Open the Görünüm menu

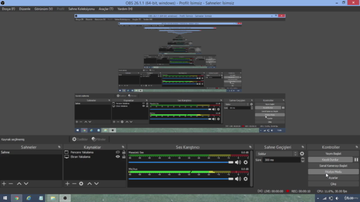point(44,9)
